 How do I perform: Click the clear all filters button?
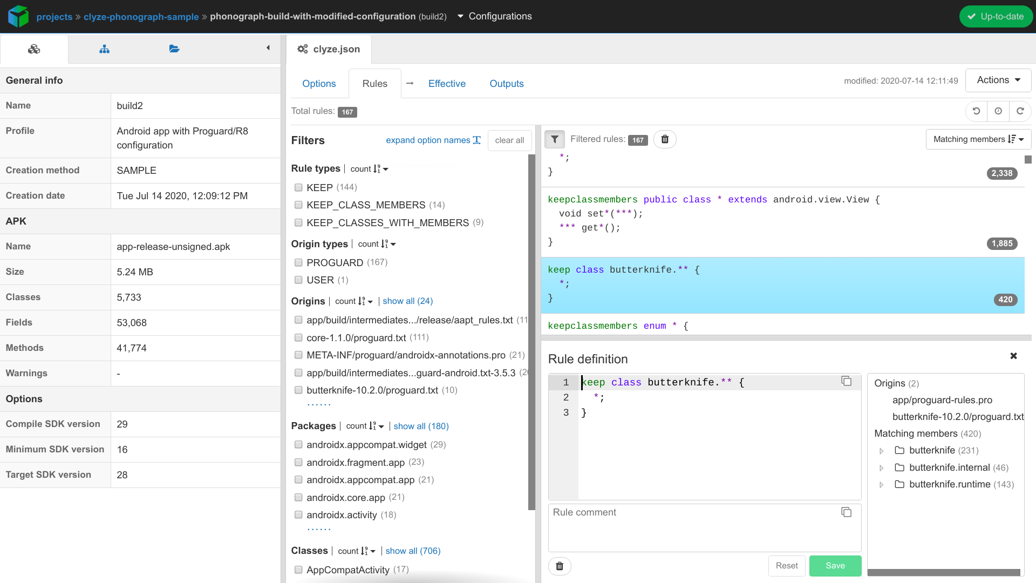(509, 140)
